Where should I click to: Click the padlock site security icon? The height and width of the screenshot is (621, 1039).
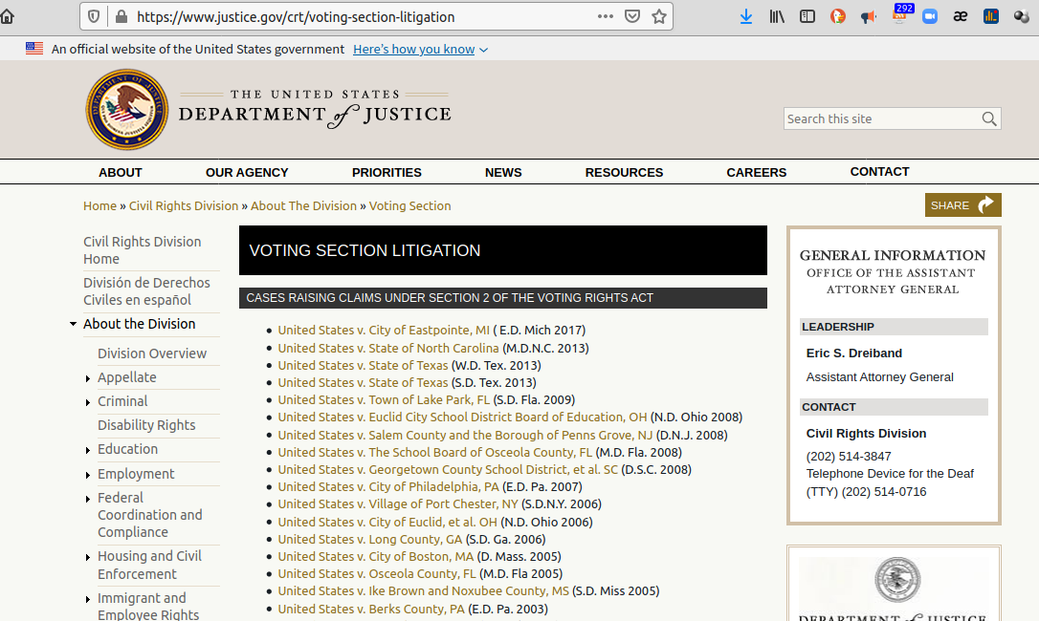pyautogui.click(x=122, y=16)
